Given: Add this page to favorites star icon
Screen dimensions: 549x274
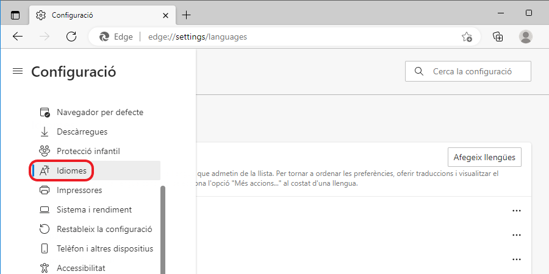Looking at the screenshot, I should [x=467, y=37].
